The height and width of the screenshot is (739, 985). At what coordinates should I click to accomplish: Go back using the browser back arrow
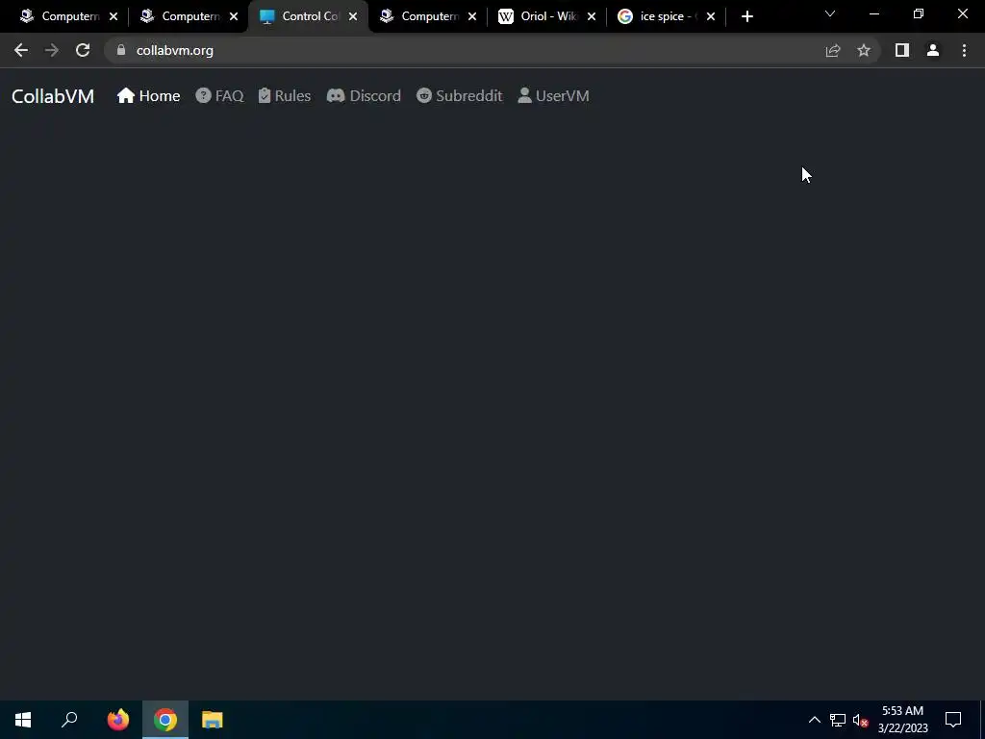(x=21, y=50)
